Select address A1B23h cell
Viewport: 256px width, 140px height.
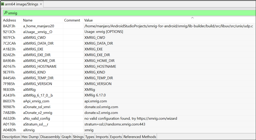click(x=9, y=49)
